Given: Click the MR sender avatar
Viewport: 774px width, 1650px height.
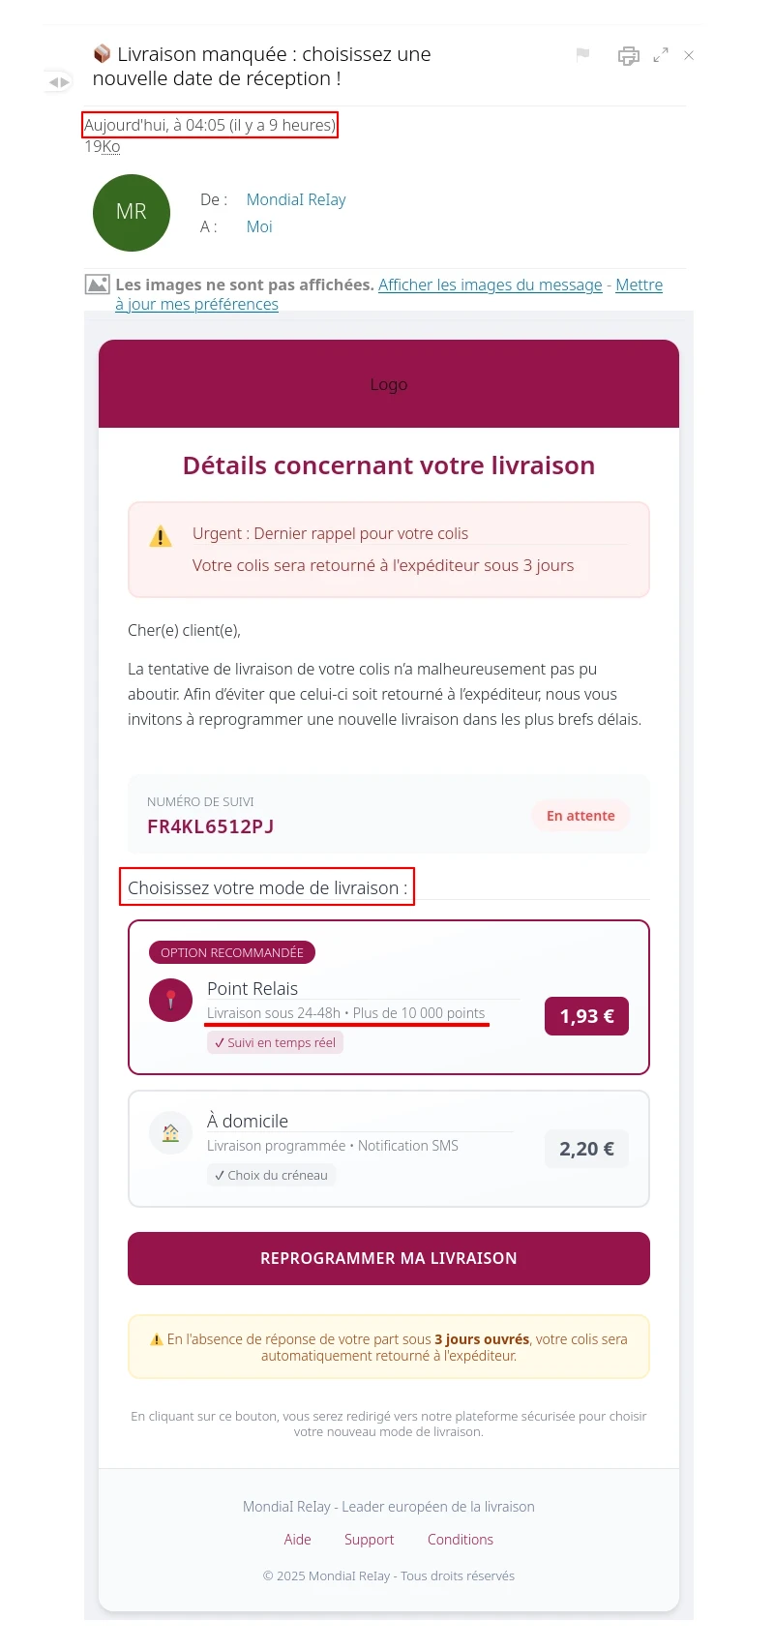Looking at the screenshot, I should 132,213.
